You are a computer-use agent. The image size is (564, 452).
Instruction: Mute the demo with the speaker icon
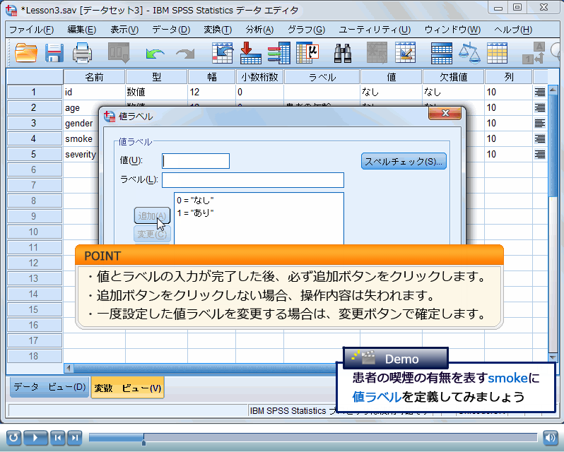pos(550,438)
